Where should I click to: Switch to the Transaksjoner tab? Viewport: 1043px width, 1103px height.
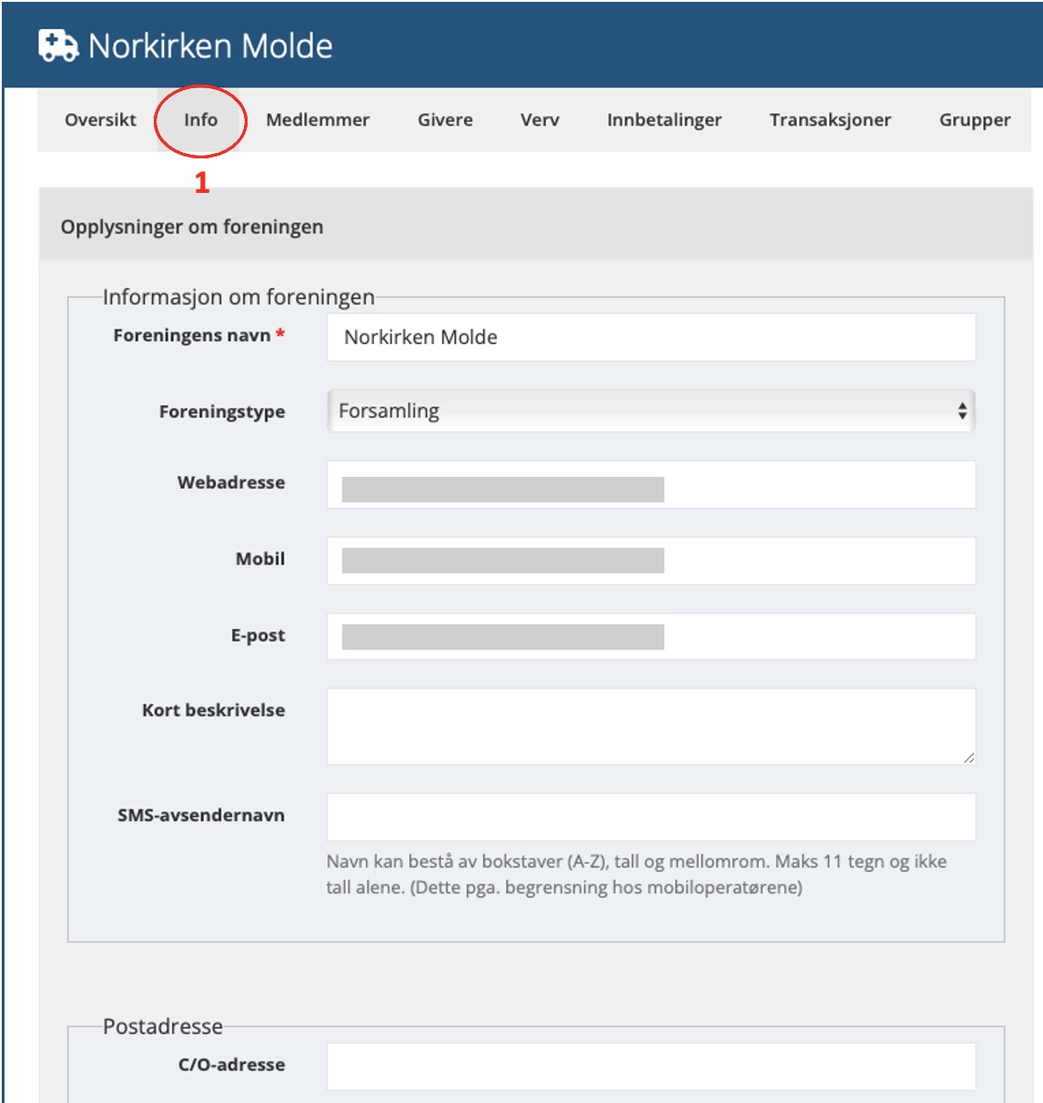[x=830, y=119]
